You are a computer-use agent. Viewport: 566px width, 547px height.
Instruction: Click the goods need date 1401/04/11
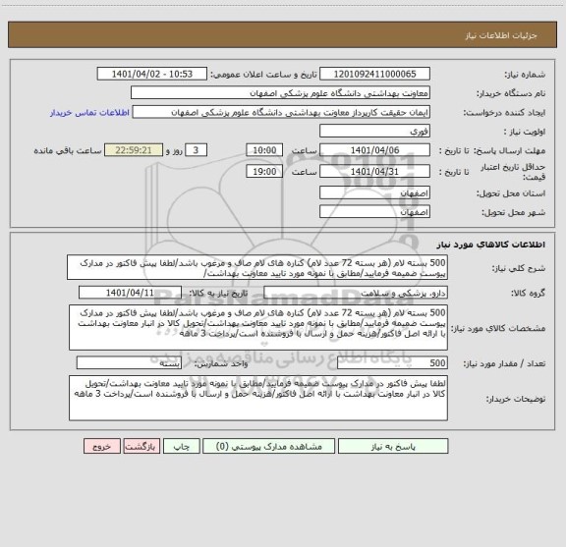[x=130, y=293]
